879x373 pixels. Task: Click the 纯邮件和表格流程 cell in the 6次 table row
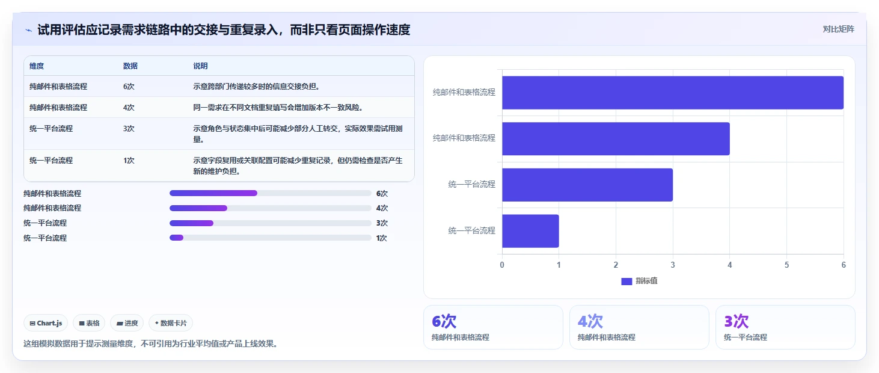(58, 87)
